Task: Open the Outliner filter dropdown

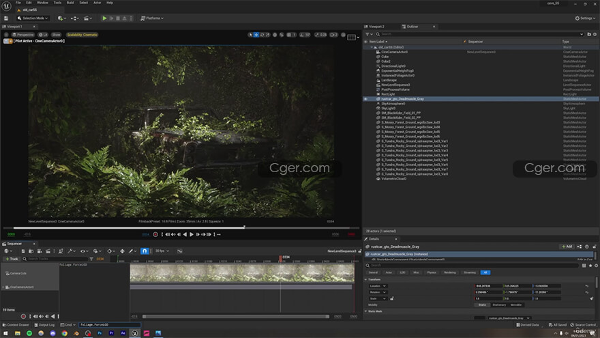Action: tap(369, 34)
